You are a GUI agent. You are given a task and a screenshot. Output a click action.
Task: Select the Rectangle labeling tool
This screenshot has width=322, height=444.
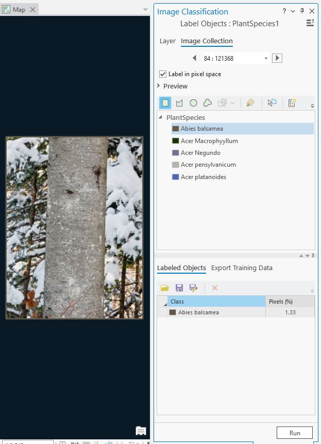tap(165, 103)
